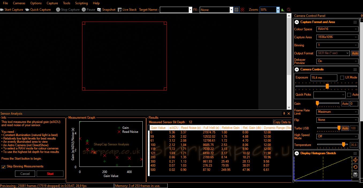Viewport: 363px width, 188px height.
Task: Toggle the Turbo USB Auto button
Action: pyautogui.click(x=345, y=128)
